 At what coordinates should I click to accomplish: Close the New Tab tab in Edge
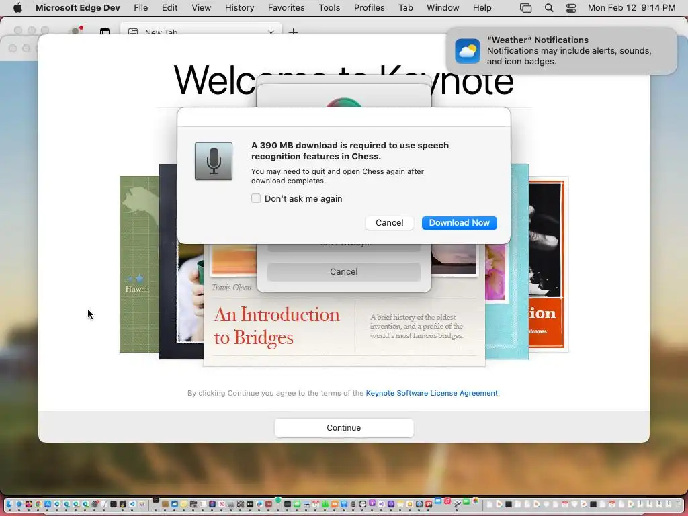coord(271,32)
